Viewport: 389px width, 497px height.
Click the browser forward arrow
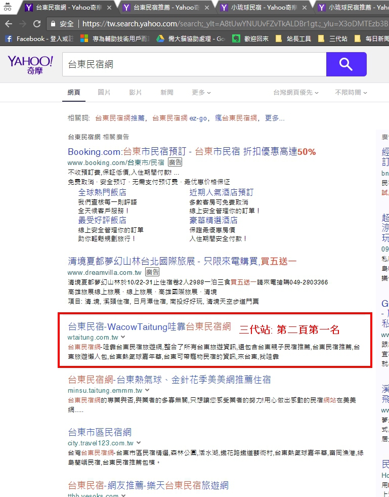(23, 23)
